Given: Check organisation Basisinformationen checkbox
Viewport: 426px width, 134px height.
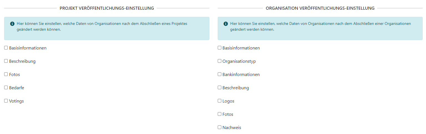Looking at the screenshot, I should (x=219, y=48).
